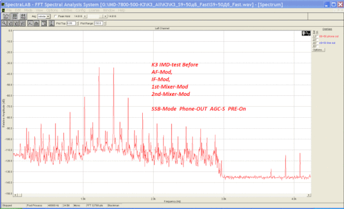Viewport: 344px width, 209px height.
Task: Open the File menu
Action: (x=9, y=10)
